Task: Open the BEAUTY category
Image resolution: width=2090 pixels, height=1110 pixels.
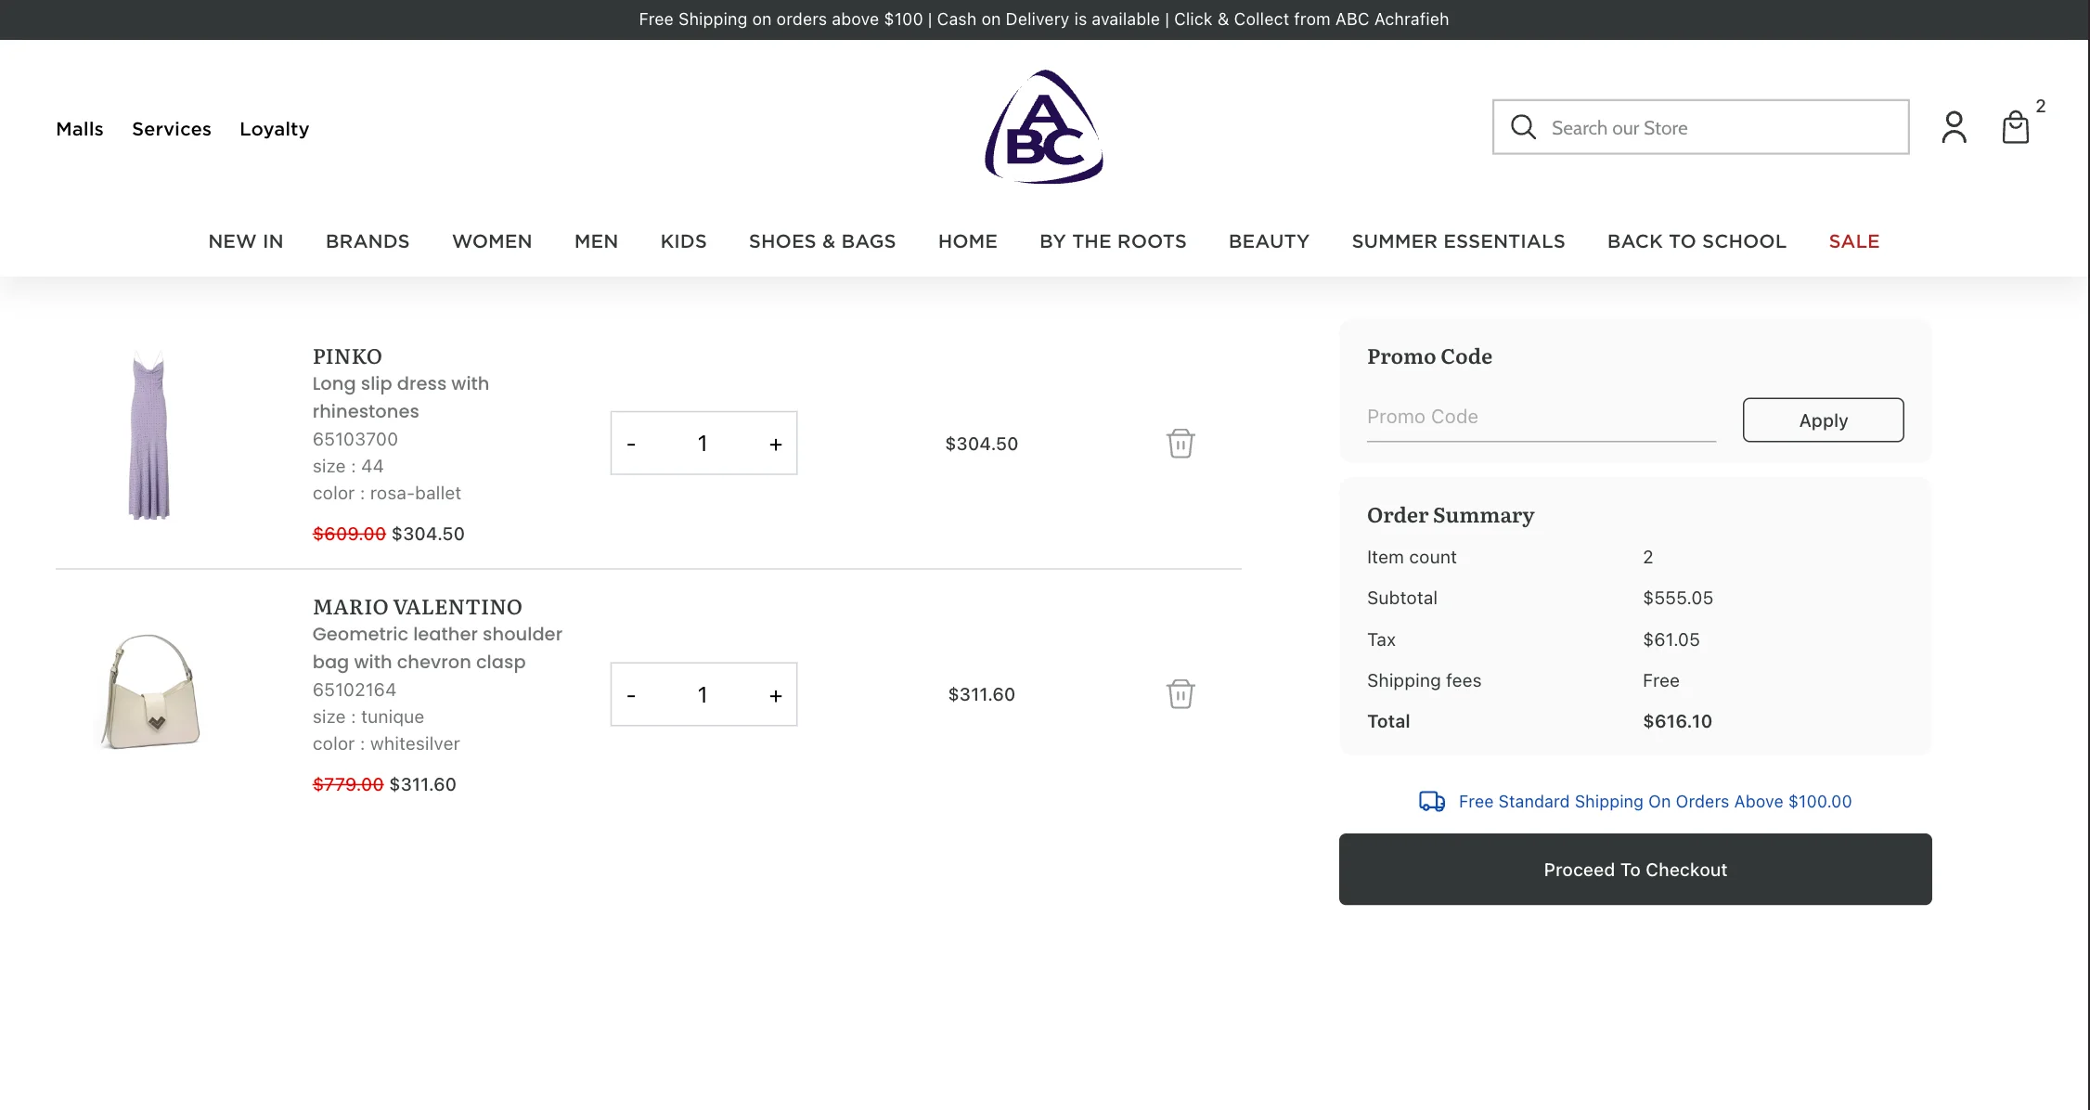Action: 1269,241
